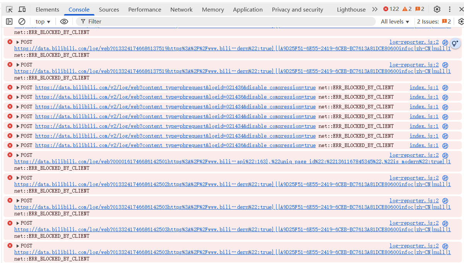Select the Privacy and security tab
Screen dimensions: 464x263
tap(297, 10)
